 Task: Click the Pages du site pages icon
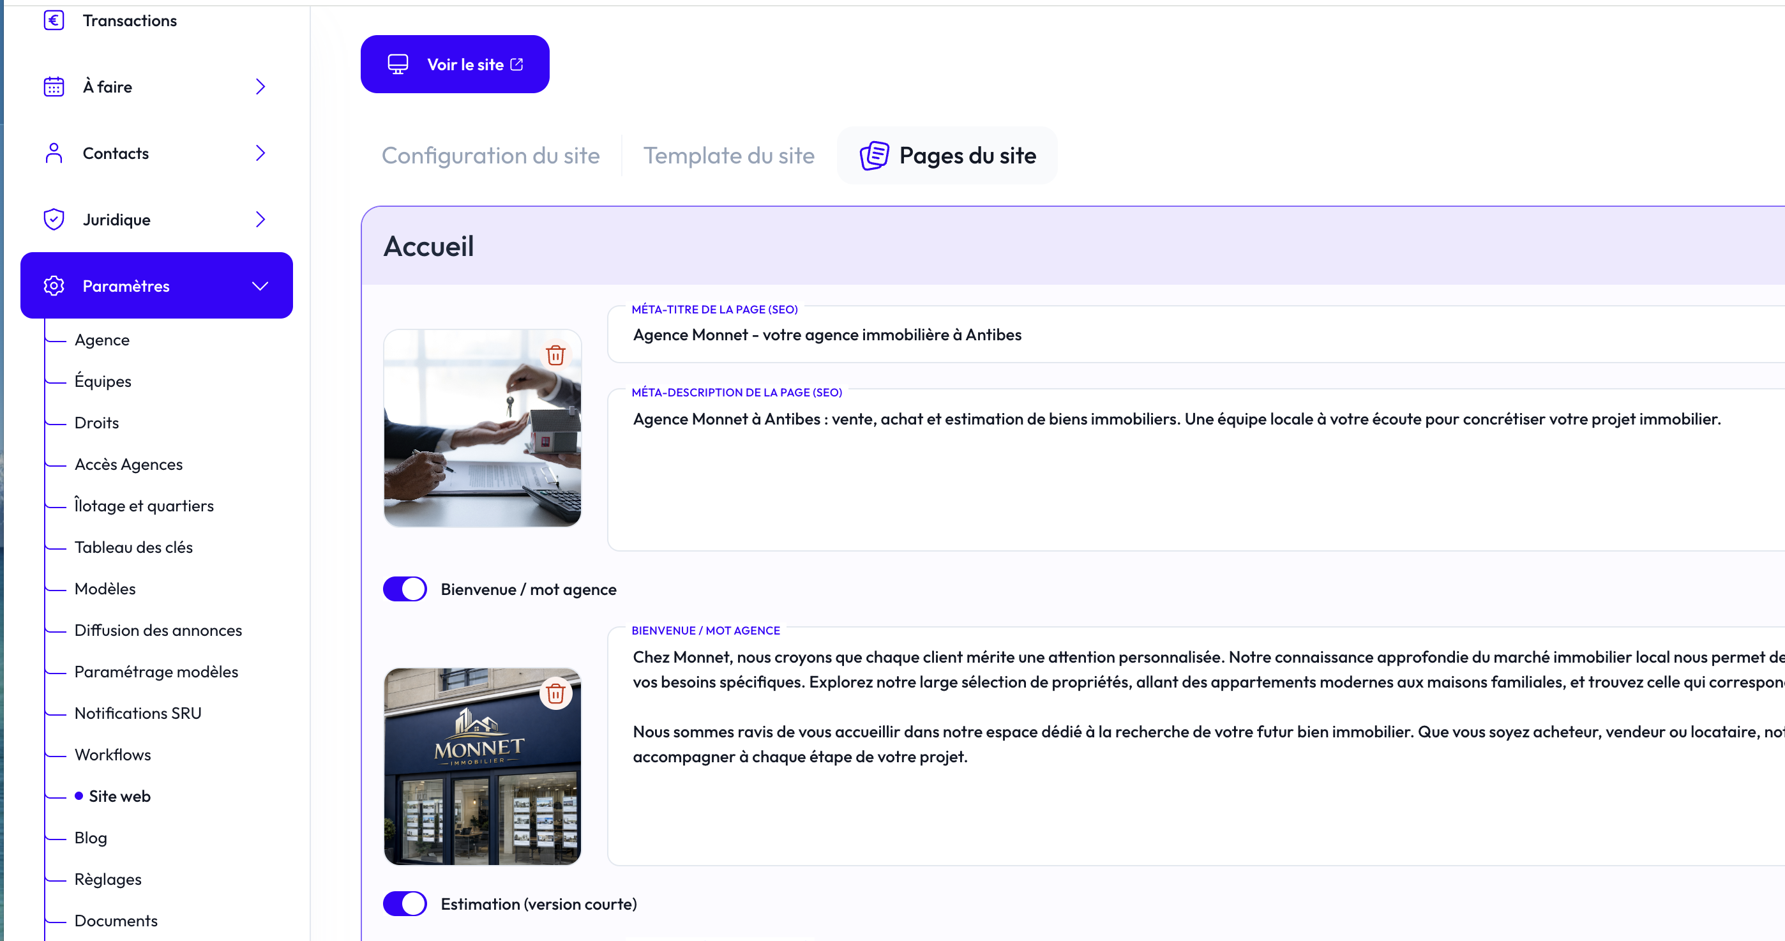point(874,155)
